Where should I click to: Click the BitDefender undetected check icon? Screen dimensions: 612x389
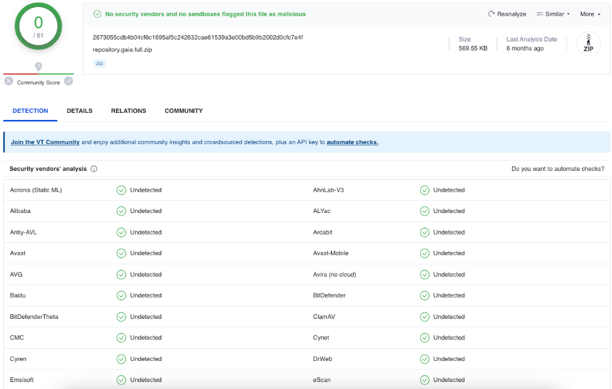coord(425,296)
